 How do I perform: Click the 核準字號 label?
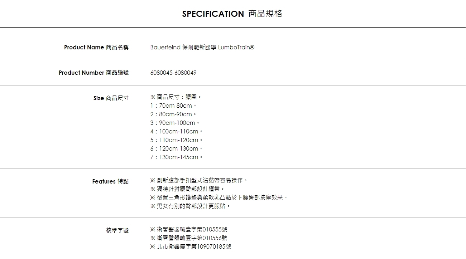point(117,230)
